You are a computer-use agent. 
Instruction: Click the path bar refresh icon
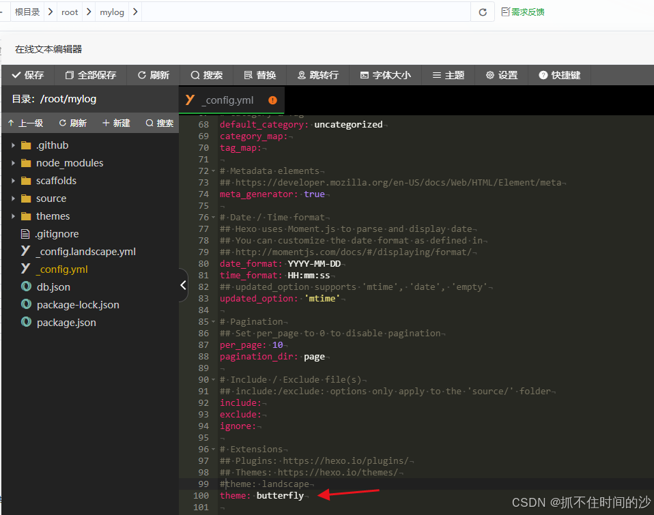(483, 12)
